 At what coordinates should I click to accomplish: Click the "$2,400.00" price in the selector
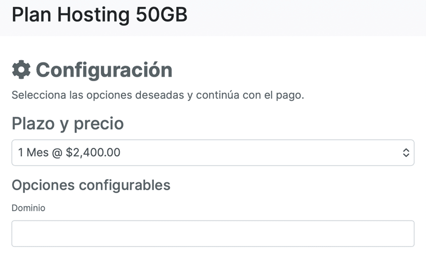(93, 152)
